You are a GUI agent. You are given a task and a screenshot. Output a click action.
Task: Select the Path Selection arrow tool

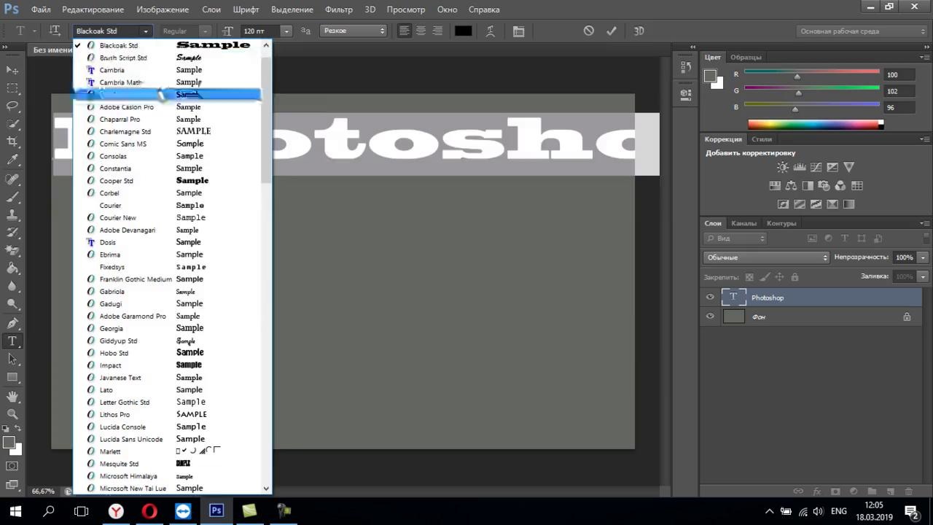coord(12,359)
